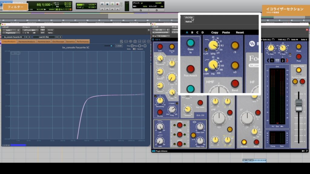Image resolution: width=310 pixels, height=174 pixels.
Task: Open the bx_consoleFocusriteSC insert selector
Action: point(161,32)
